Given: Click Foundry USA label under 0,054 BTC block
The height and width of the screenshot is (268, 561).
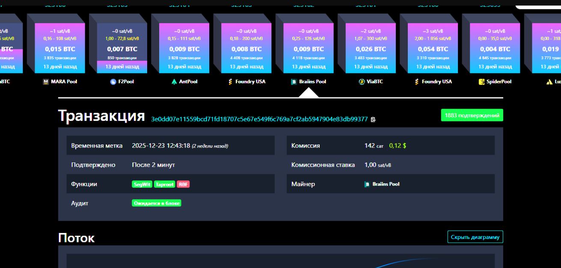Looking at the screenshot, I should tap(436, 82).
